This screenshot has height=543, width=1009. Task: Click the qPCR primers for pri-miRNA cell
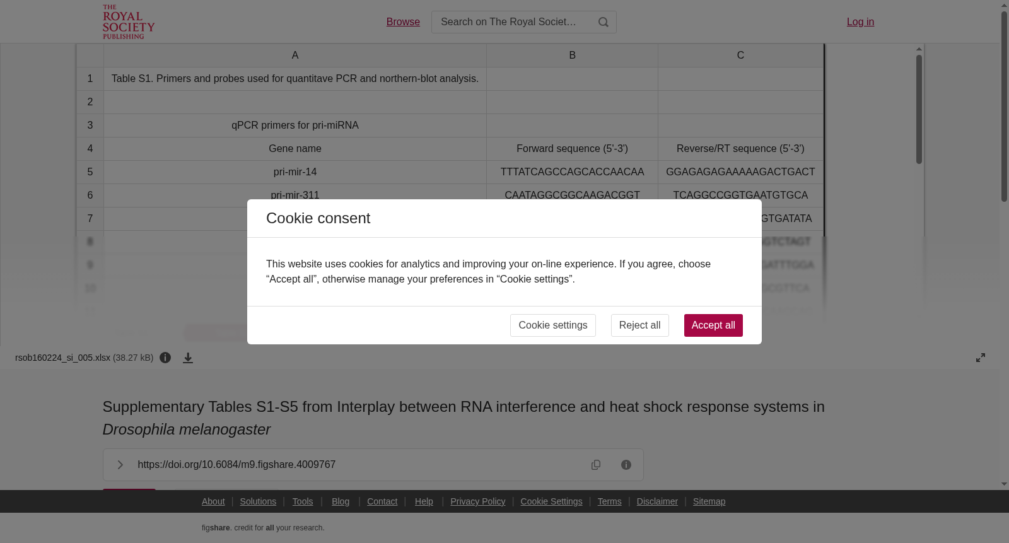[x=295, y=126]
